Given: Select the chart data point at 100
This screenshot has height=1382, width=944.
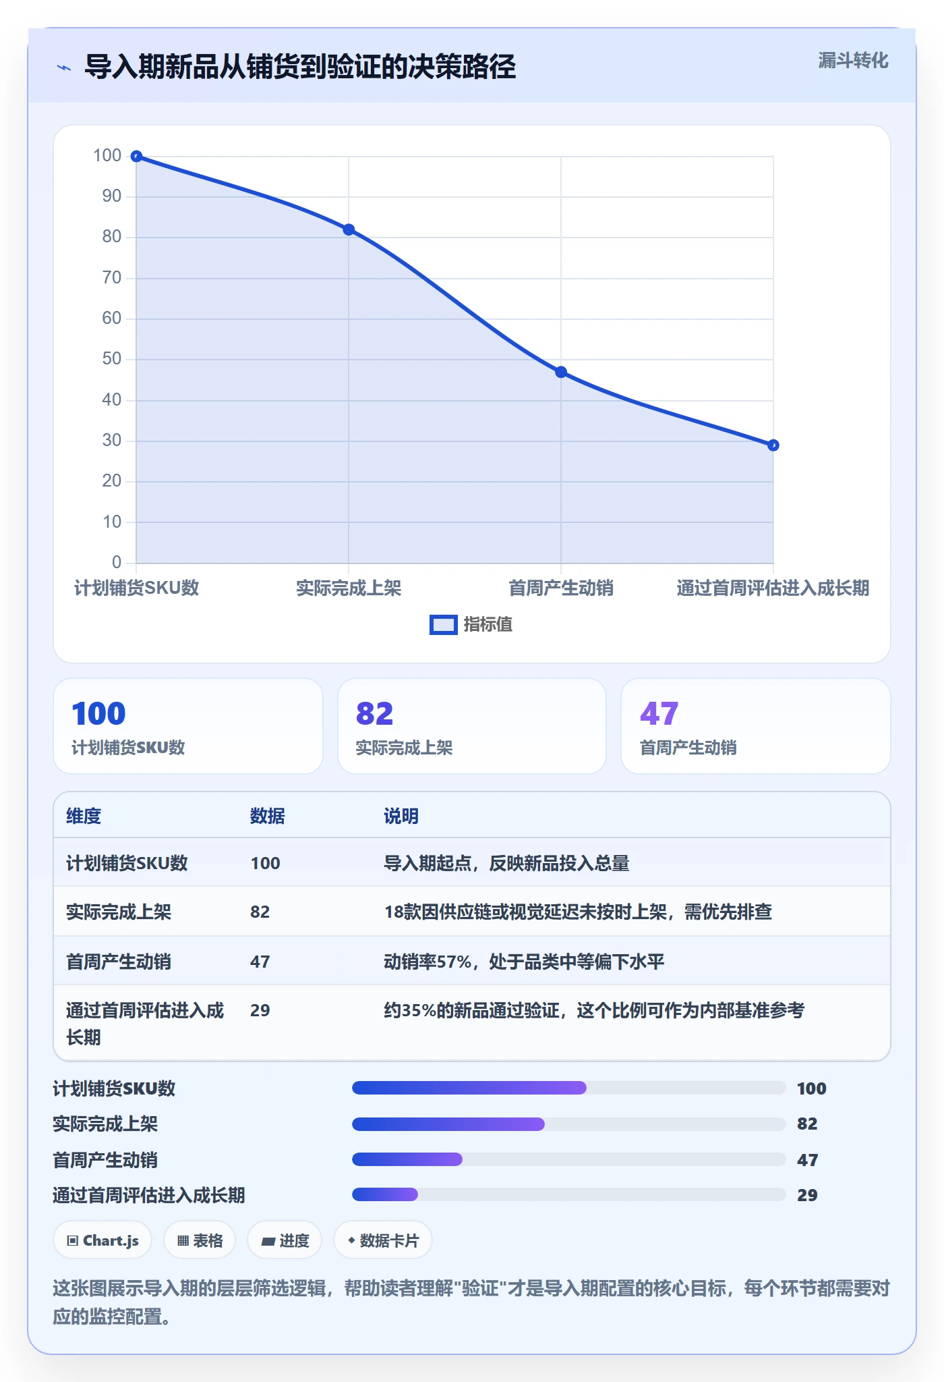Looking at the screenshot, I should 136,157.
